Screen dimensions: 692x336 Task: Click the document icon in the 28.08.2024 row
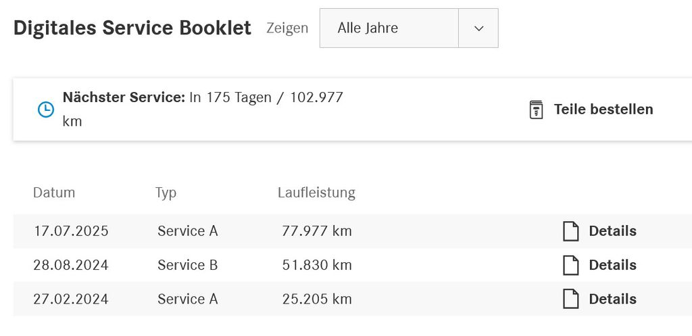pyautogui.click(x=571, y=265)
